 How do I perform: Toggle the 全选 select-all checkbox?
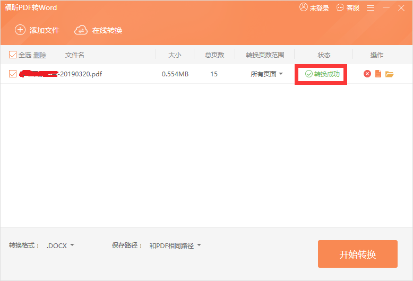tap(13, 55)
